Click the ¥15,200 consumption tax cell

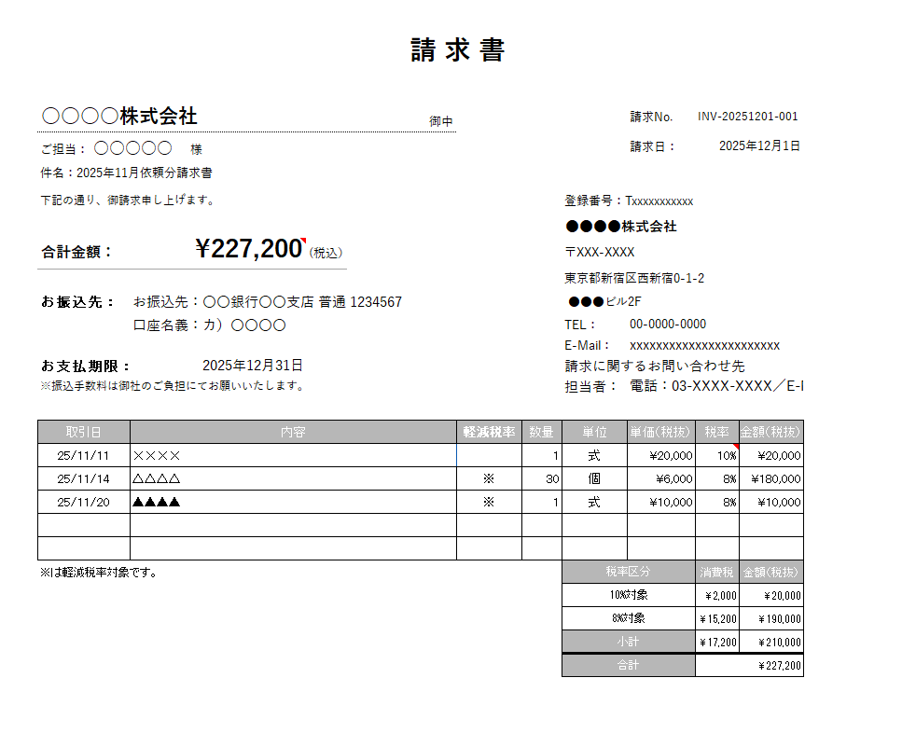[717, 618]
